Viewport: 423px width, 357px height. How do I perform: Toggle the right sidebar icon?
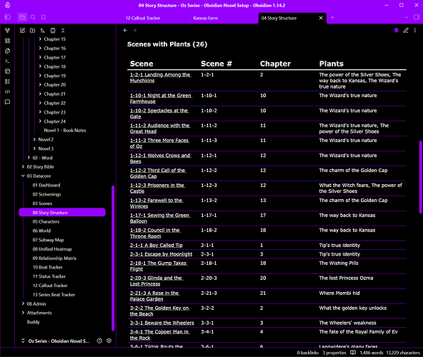point(417,18)
